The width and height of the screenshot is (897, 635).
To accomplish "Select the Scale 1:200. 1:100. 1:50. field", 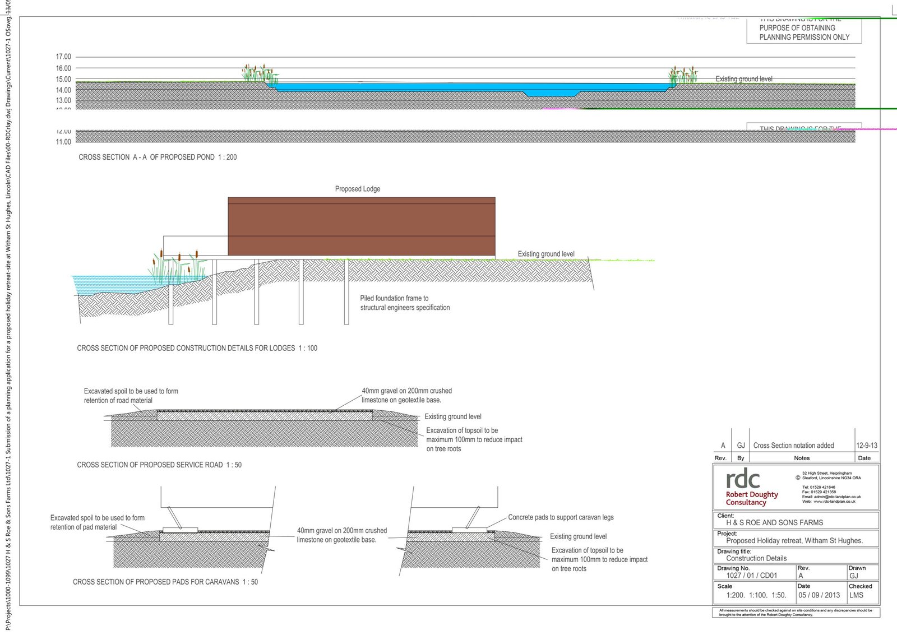I will pyautogui.click(x=755, y=595).
